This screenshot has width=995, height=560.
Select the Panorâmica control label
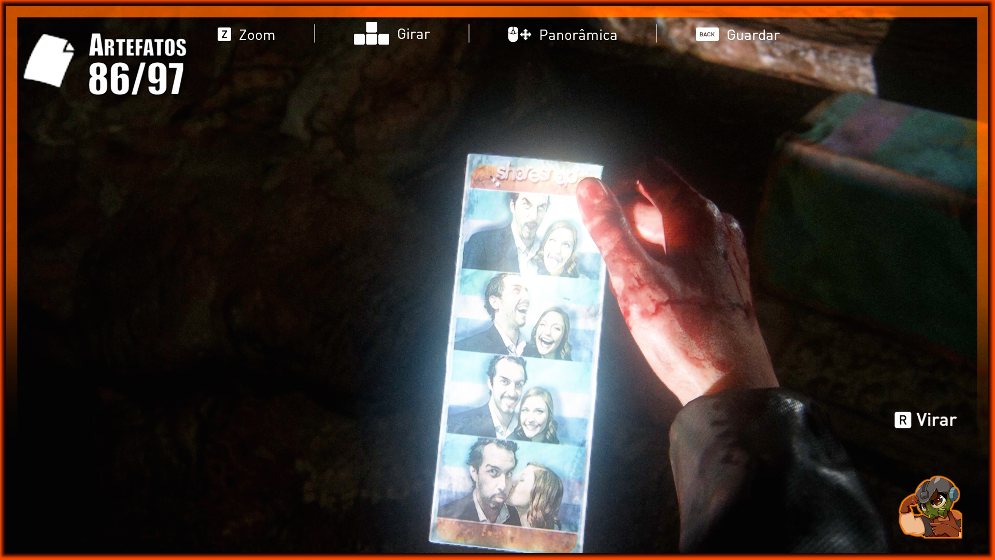pos(578,35)
